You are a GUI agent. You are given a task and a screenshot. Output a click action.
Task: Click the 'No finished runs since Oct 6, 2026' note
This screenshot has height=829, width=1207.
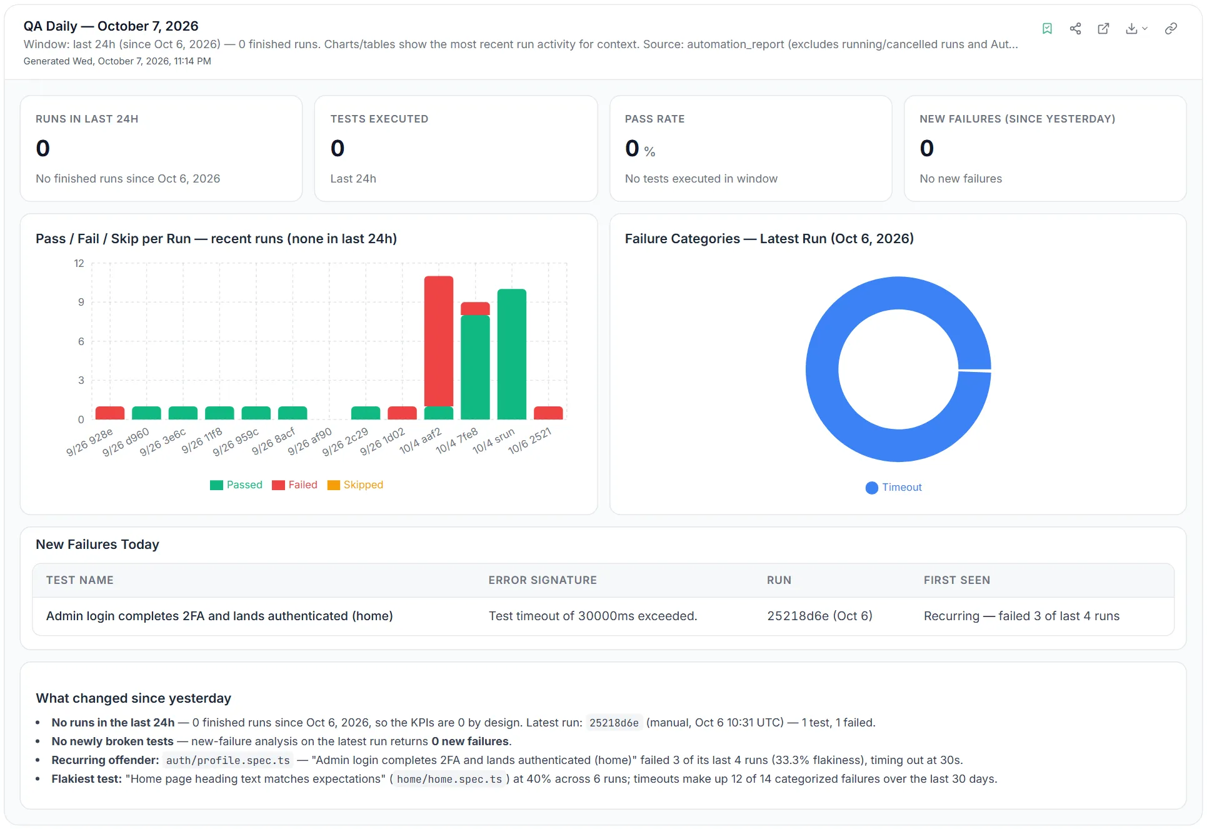pyautogui.click(x=128, y=179)
